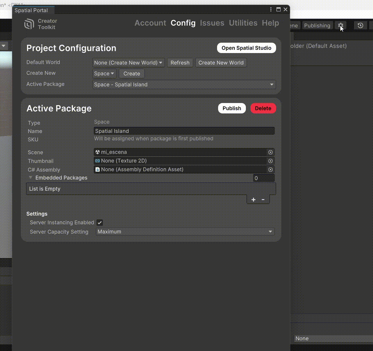Click the 'Project Configuration' heading
This screenshot has width=373, height=351.
pos(71,48)
